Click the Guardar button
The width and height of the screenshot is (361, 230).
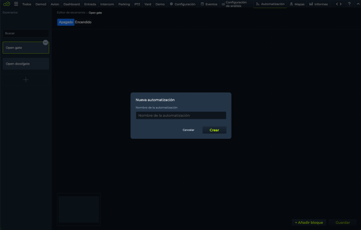click(342, 222)
